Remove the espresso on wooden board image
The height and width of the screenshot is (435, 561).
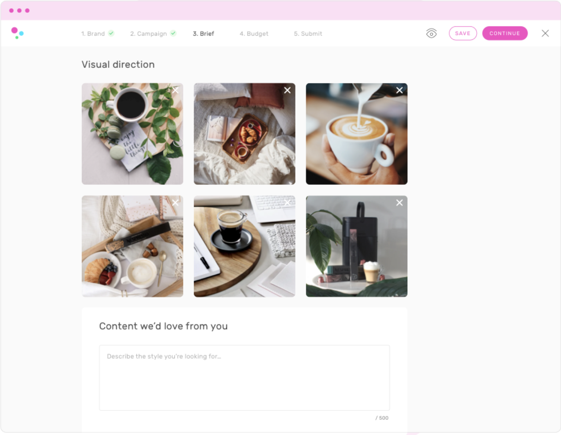click(287, 203)
